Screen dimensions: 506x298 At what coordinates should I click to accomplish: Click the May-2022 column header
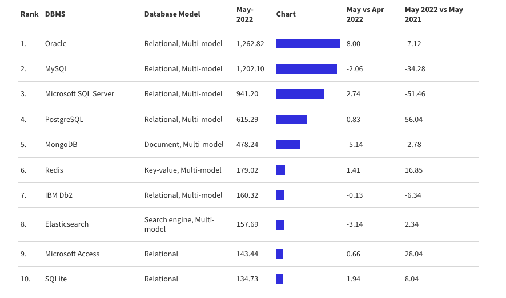[245, 14]
